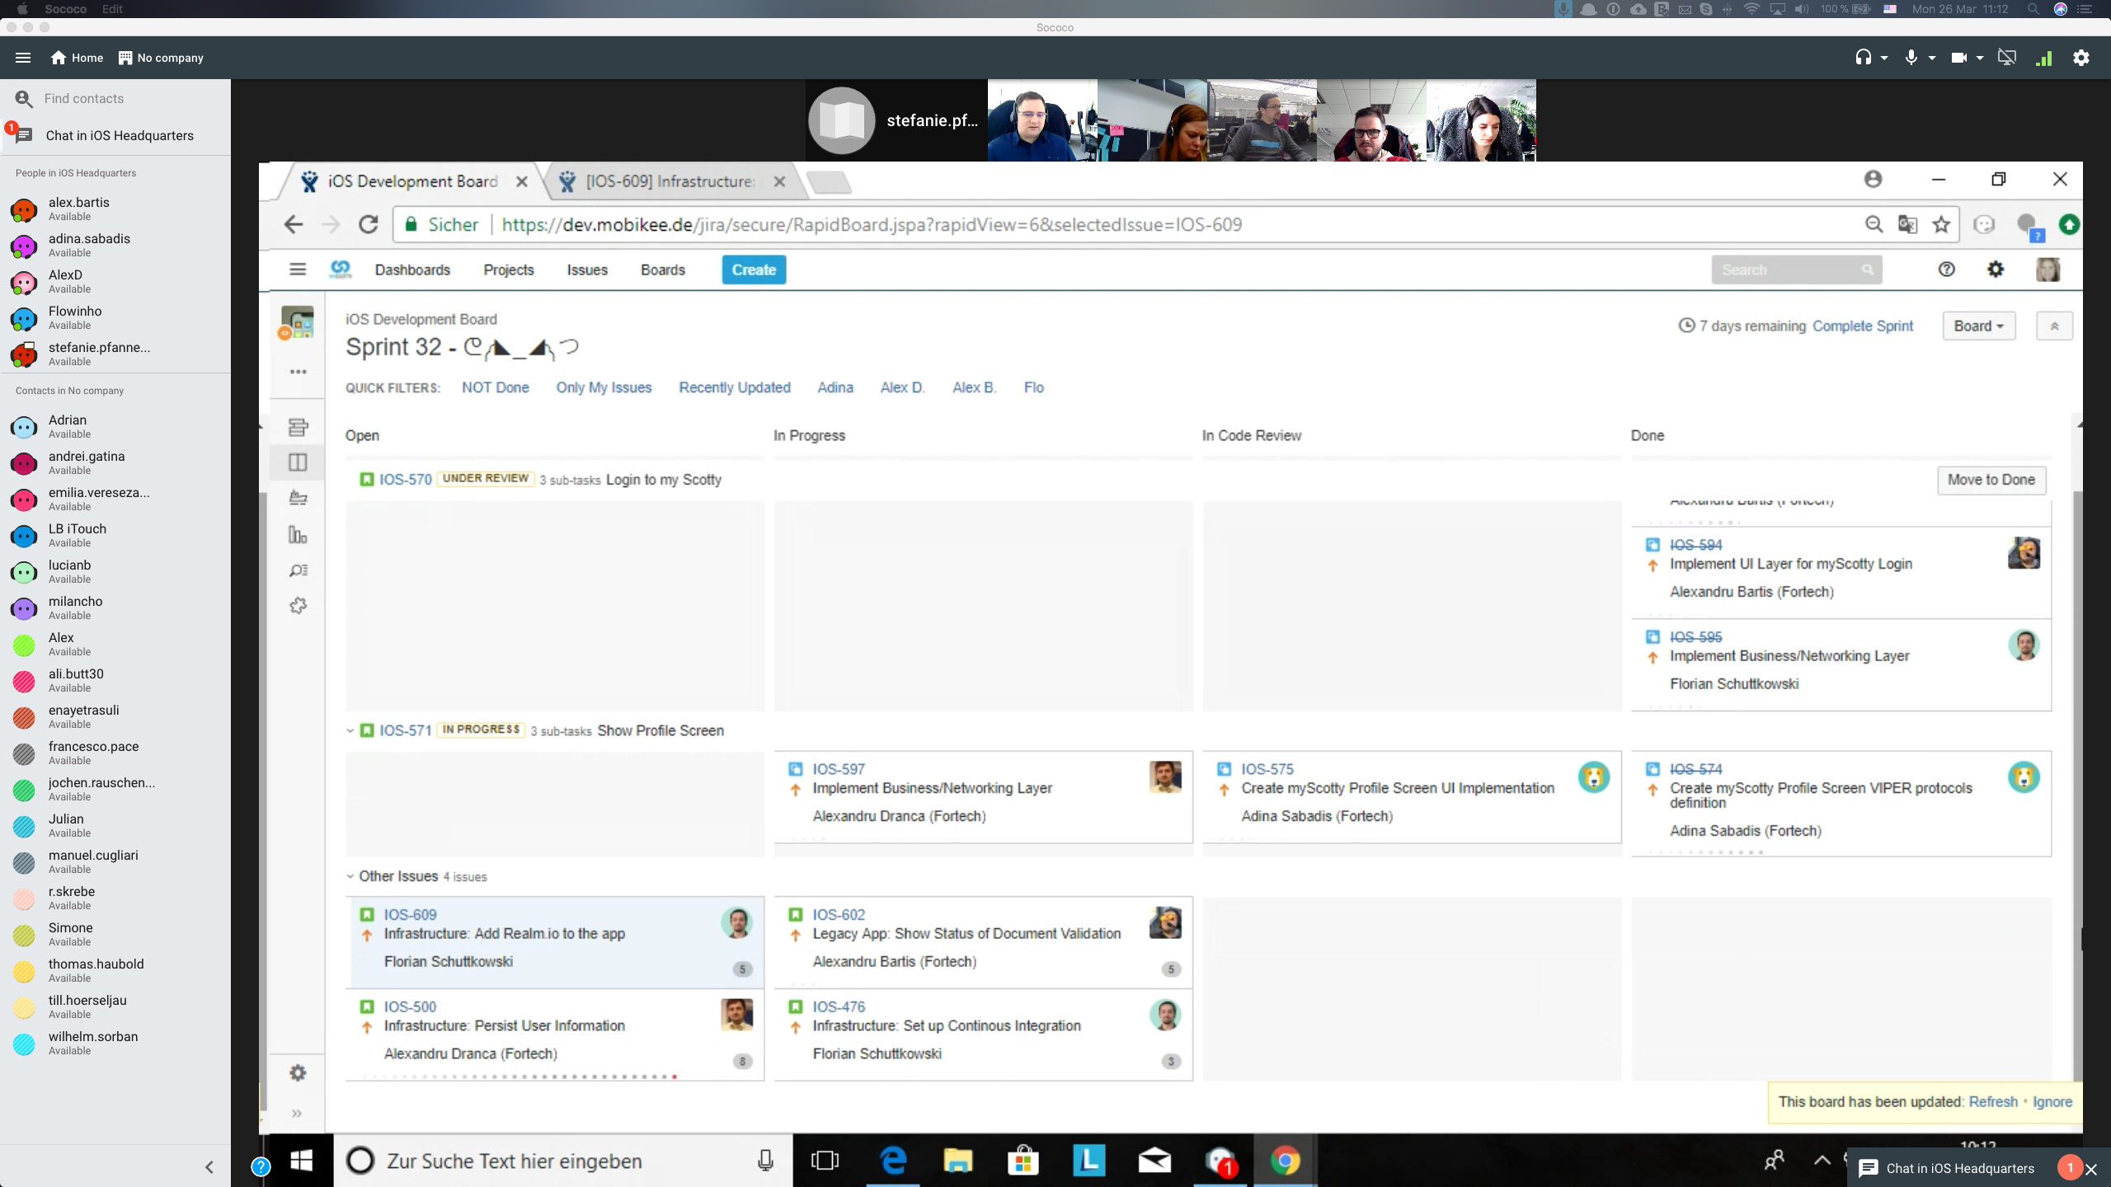Open the Board dropdown
The width and height of the screenshot is (2111, 1187).
(1979, 326)
